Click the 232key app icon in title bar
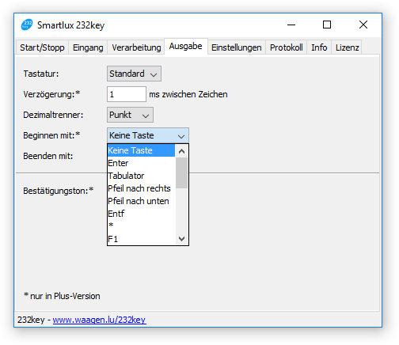 [27, 25]
